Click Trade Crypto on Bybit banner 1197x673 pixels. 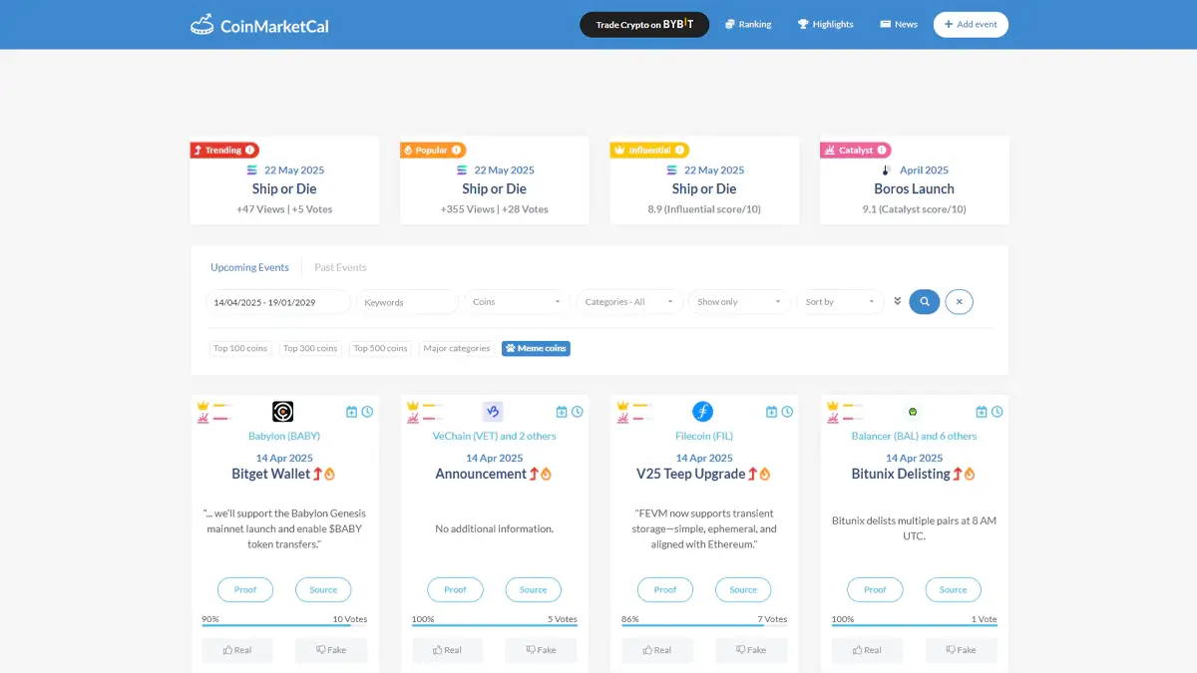tap(644, 24)
